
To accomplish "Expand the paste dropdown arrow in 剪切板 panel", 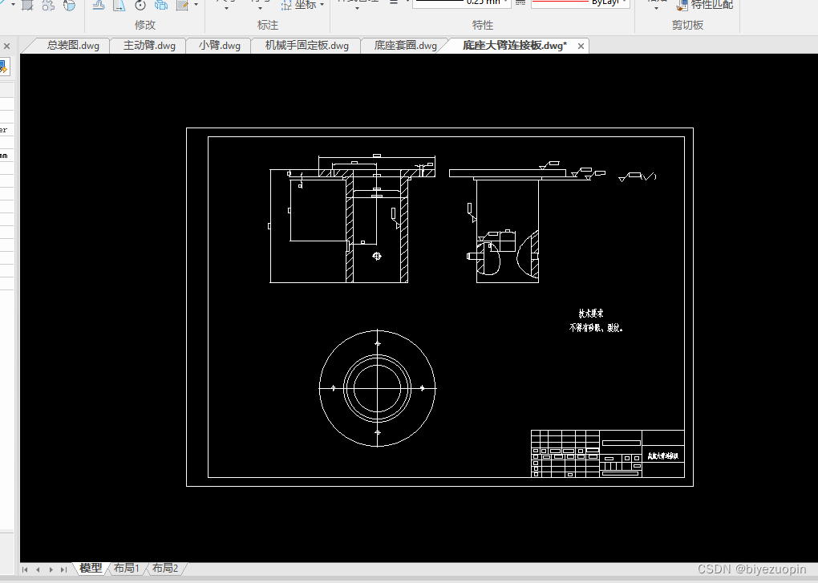I will (656, 8).
